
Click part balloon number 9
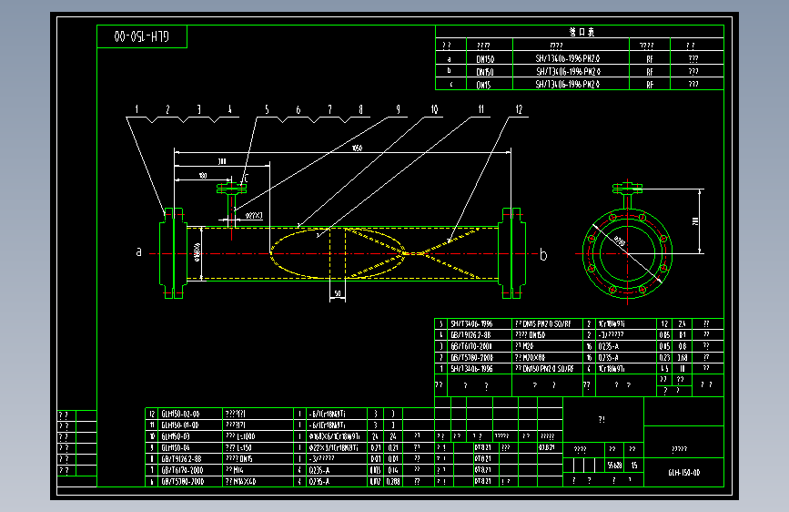pos(398,109)
